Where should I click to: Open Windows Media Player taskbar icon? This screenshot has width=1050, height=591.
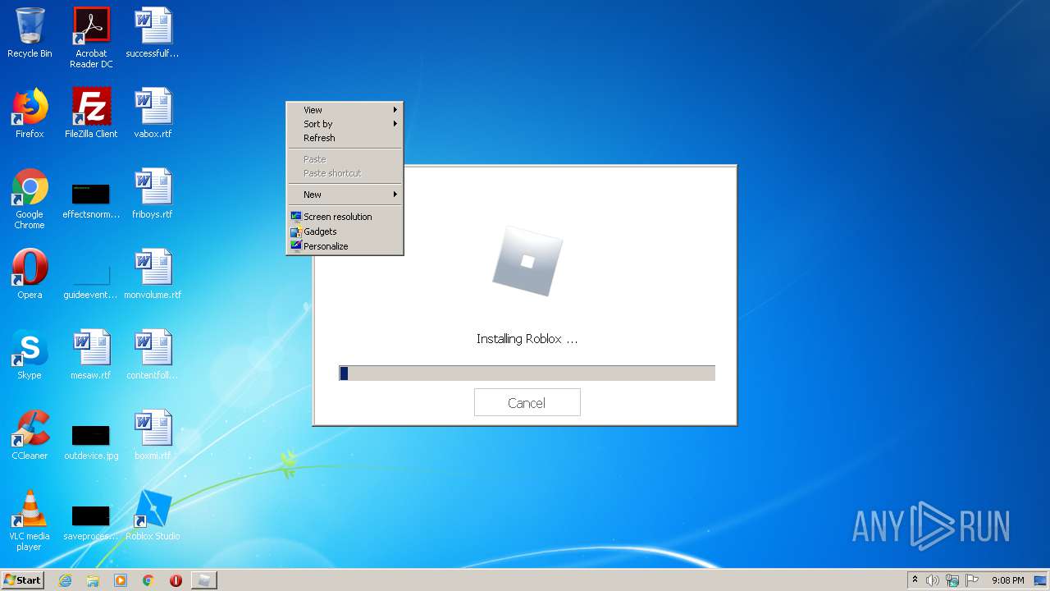pos(121,580)
